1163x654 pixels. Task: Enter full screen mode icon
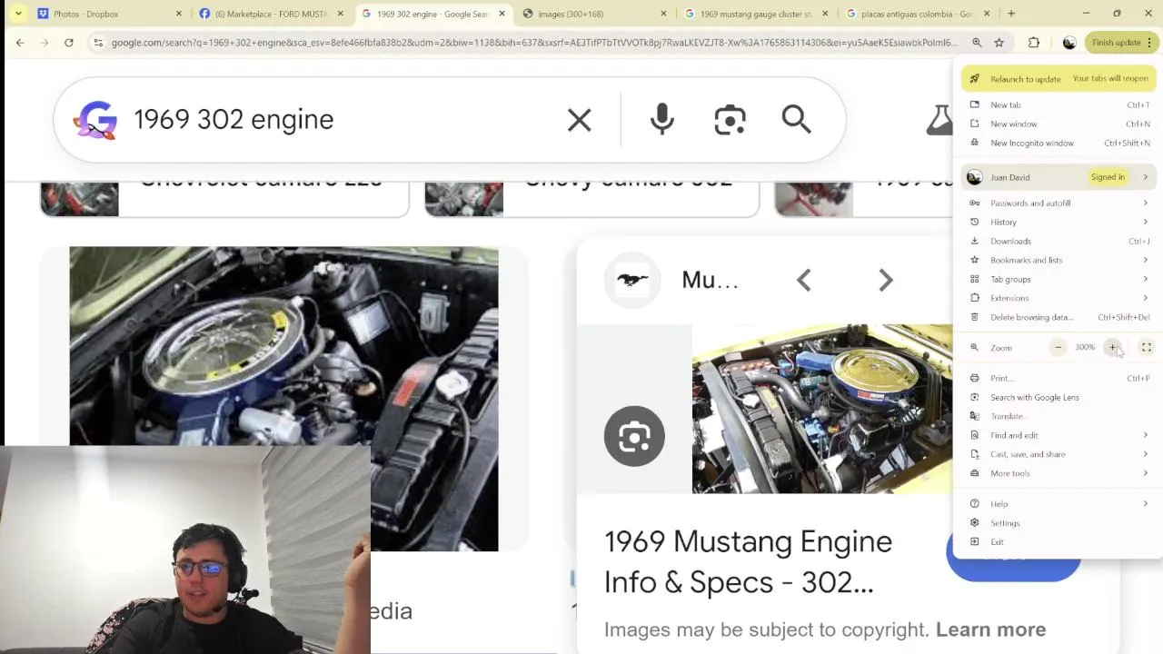[x=1147, y=347]
